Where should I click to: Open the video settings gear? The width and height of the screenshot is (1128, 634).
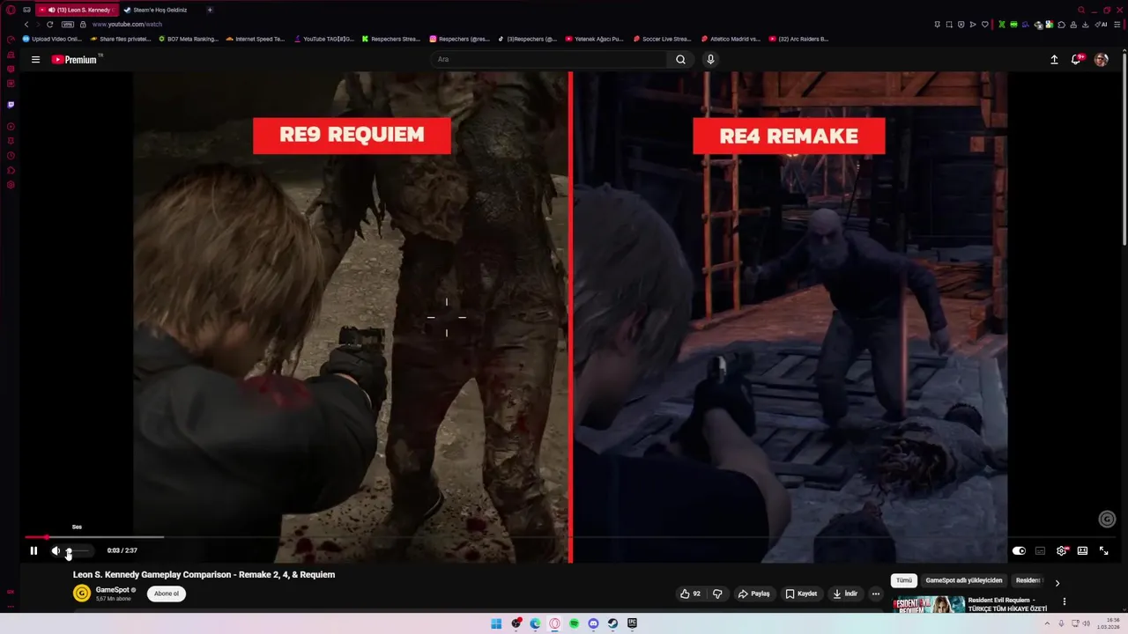tap(1062, 550)
